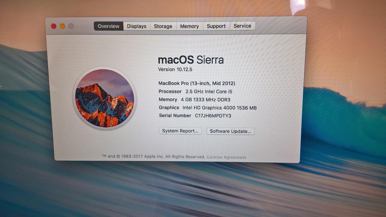Open the Storage tab
Image resolution: width=386 pixels, height=217 pixels.
coord(163,26)
